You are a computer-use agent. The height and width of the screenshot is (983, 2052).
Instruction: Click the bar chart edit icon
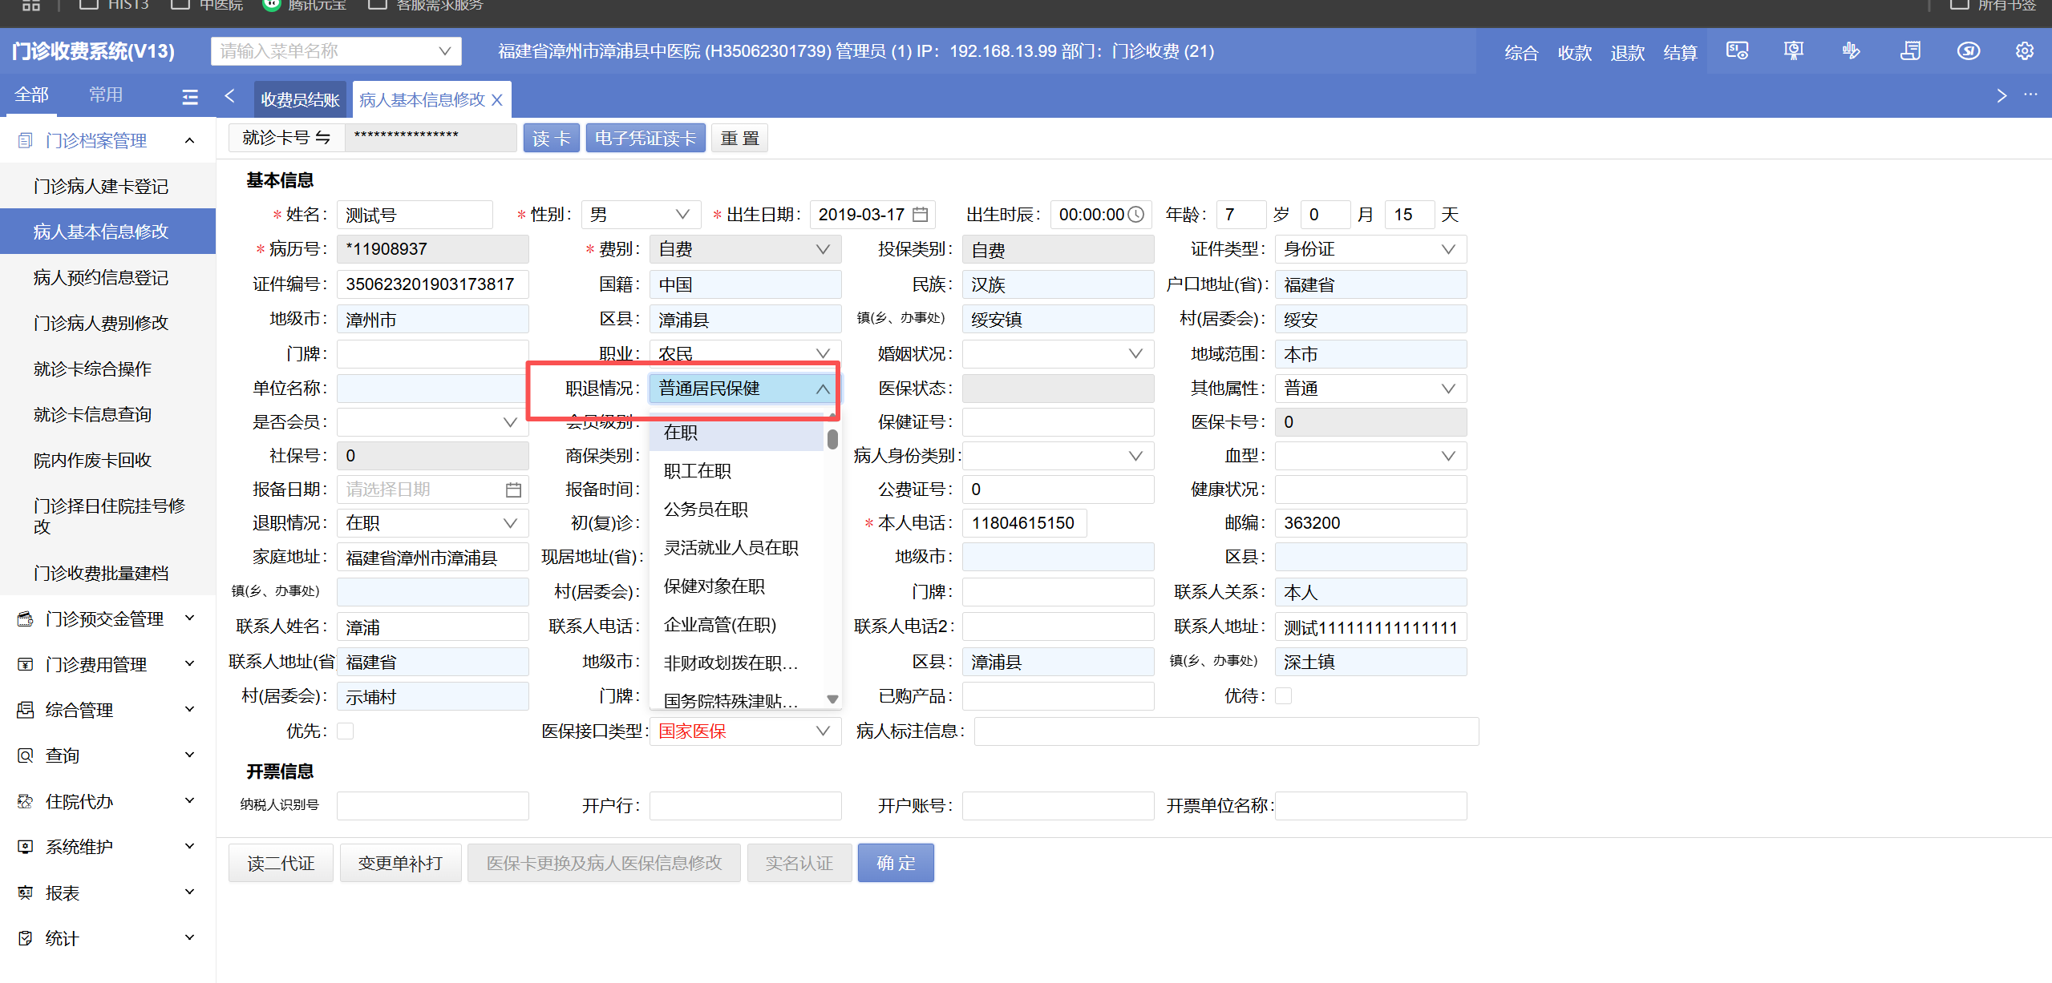click(x=1851, y=51)
